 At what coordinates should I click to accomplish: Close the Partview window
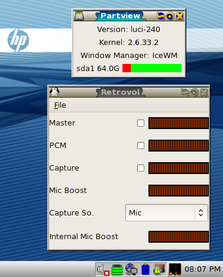click(180, 16)
